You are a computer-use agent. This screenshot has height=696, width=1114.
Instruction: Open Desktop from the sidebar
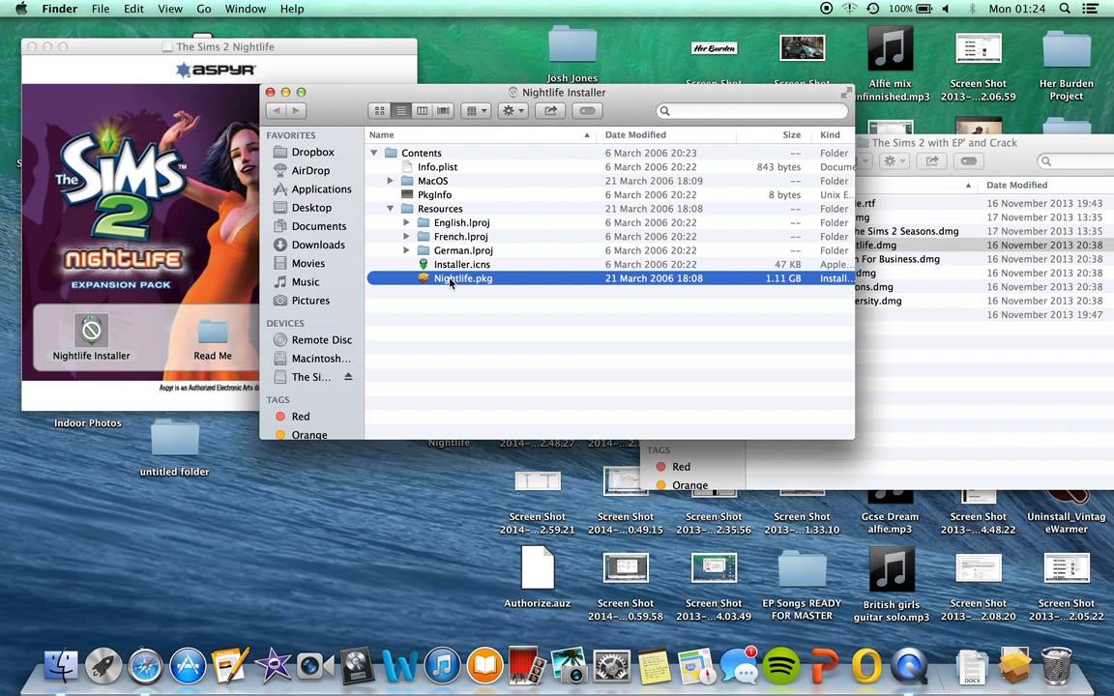tap(311, 208)
